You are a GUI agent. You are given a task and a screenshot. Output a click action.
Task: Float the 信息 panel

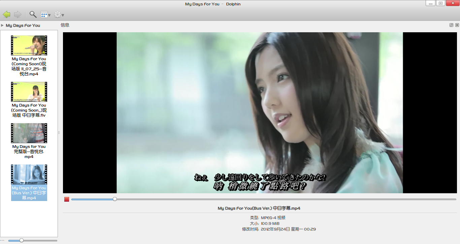click(x=452, y=25)
